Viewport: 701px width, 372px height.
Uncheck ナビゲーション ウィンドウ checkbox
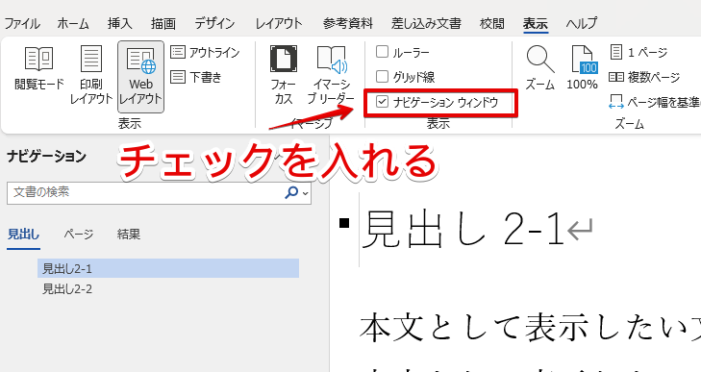point(383,102)
